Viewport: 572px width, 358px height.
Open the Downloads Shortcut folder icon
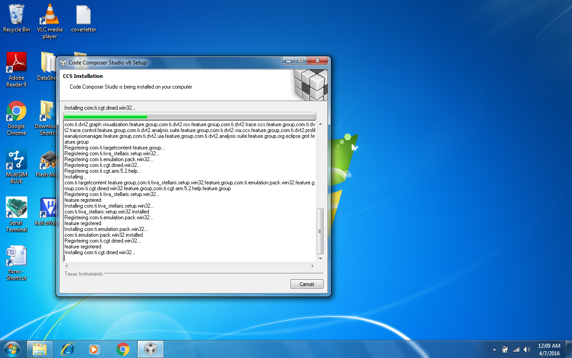point(46,118)
